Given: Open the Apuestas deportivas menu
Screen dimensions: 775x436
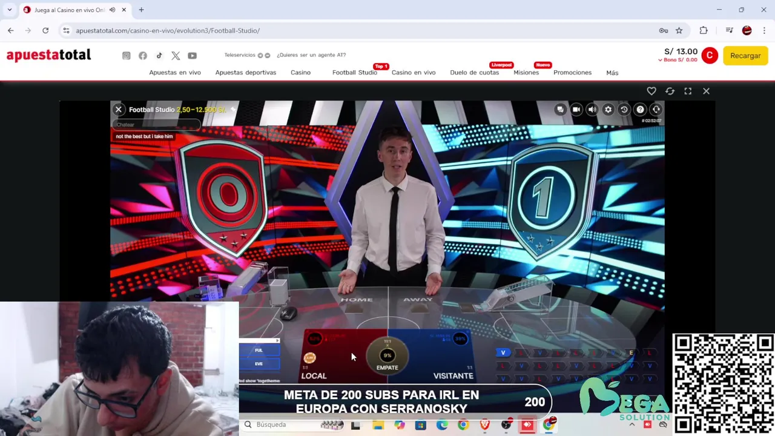Looking at the screenshot, I should [246, 73].
